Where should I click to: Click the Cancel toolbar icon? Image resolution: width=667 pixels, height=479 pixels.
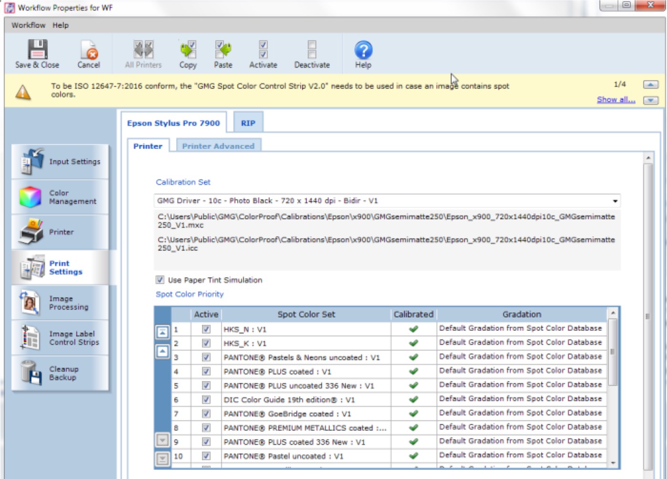pyautogui.click(x=89, y=54)
